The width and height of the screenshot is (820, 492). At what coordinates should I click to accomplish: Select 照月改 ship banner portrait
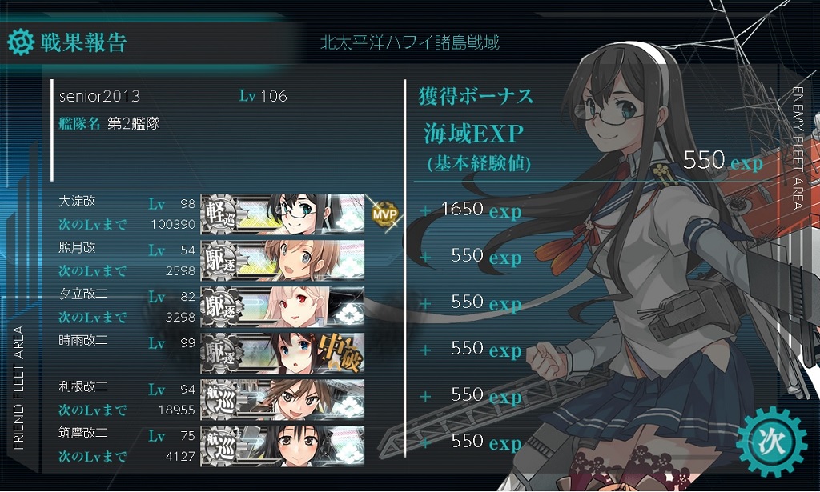pyautogui.click(x=283, y=260)
